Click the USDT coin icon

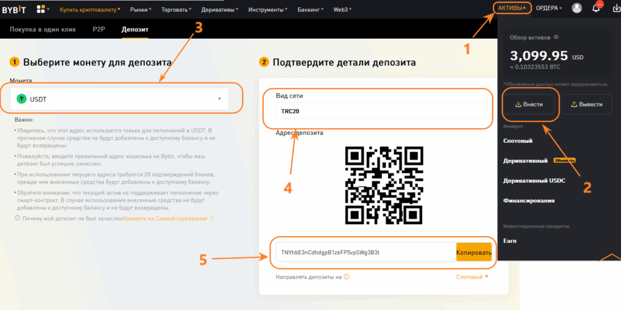[x=22, y=99]
